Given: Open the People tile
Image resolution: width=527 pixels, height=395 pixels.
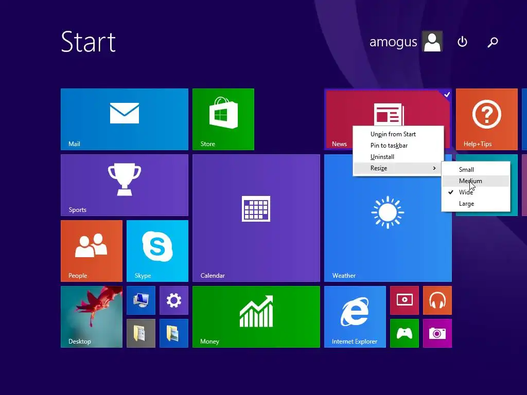Looking at the screenshot, I should point(92,251).
